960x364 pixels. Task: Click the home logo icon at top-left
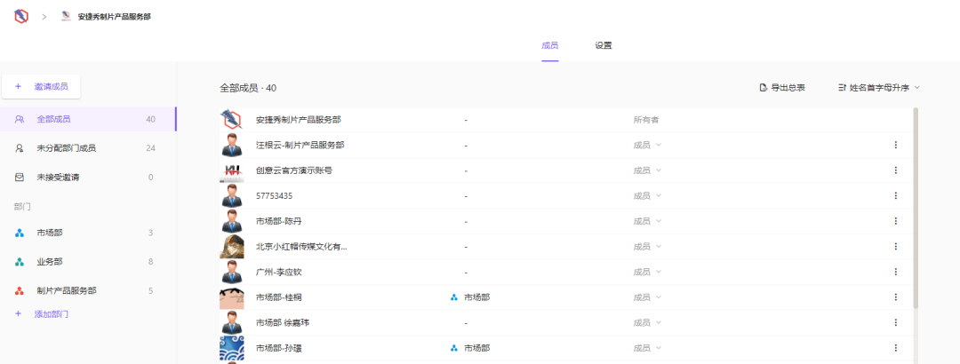point(20,16)
